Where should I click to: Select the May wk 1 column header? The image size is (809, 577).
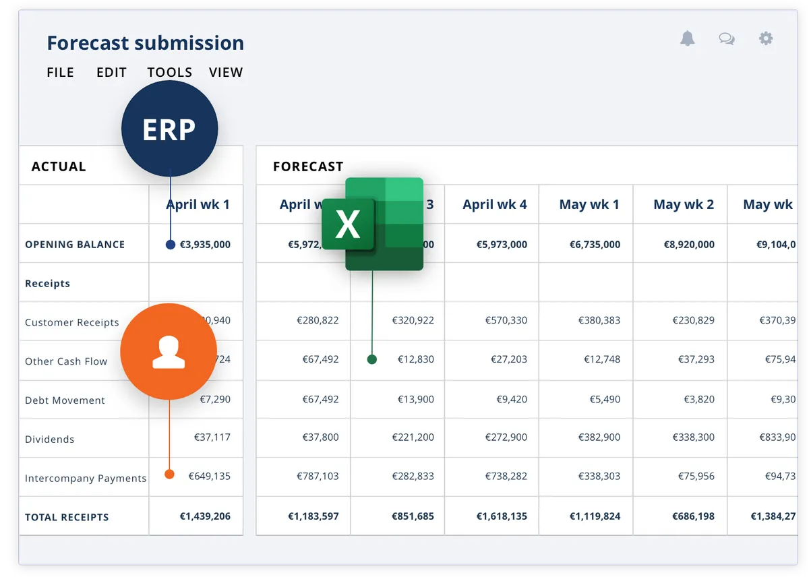click(589, 204)
